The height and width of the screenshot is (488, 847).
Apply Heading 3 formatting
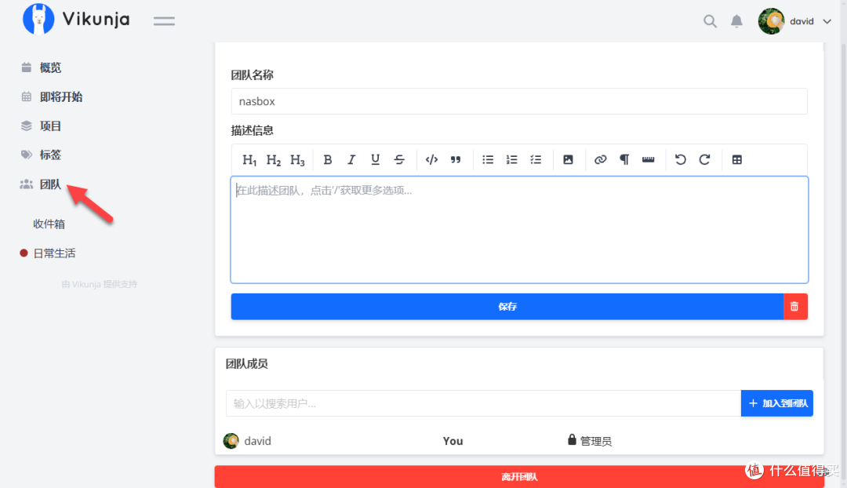point(297,159)
